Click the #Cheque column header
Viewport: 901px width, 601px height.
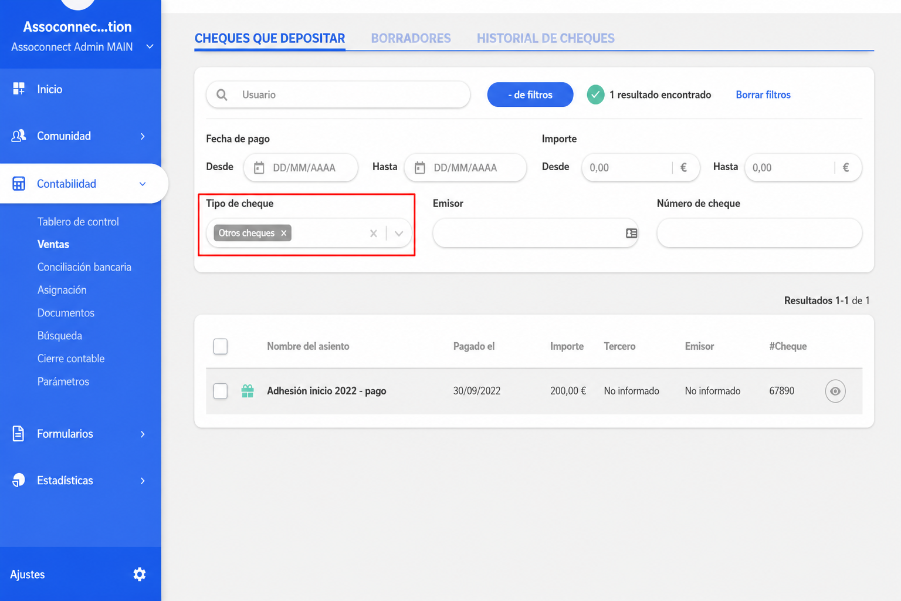pos(788,346)
